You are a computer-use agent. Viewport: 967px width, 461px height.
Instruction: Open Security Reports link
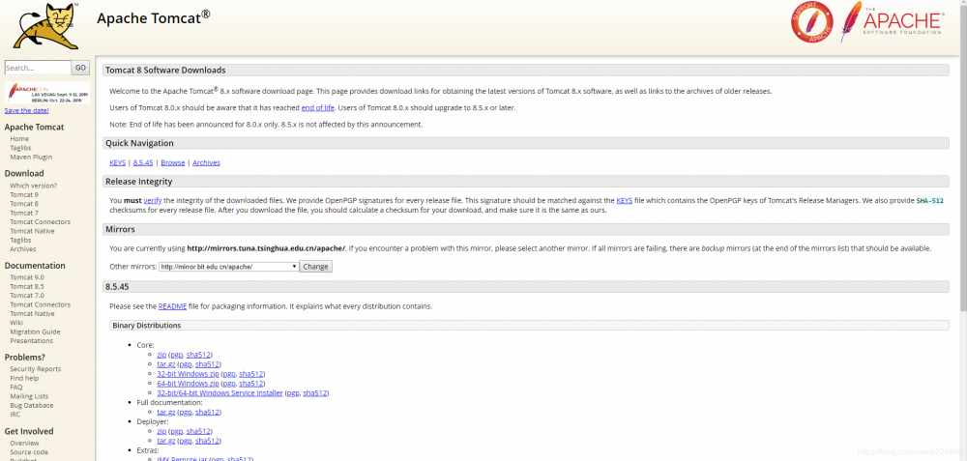35,369
